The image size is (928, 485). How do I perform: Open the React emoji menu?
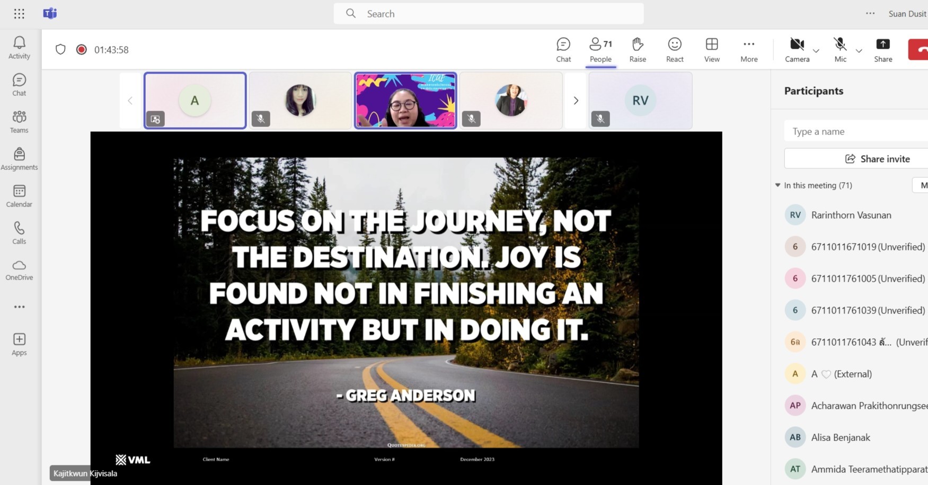675,50
